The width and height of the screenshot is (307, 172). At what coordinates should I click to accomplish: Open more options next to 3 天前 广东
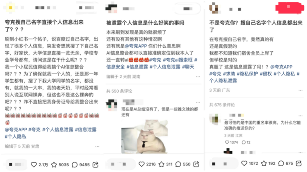click(x=300, y=90)
